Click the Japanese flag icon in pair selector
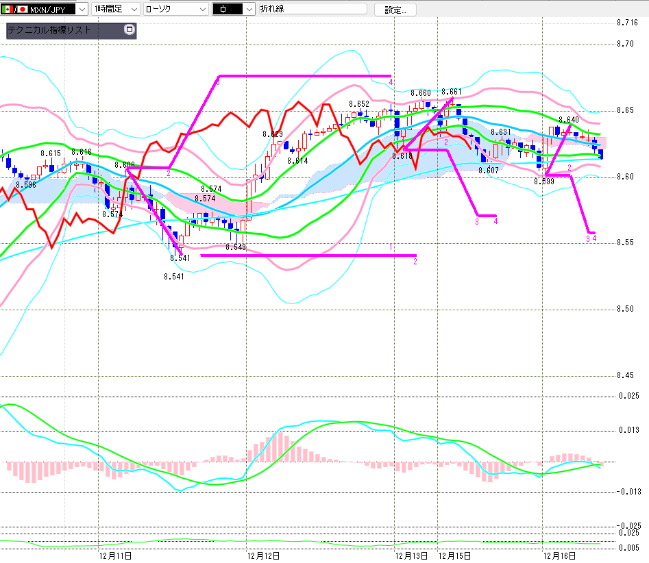 (22, 10)
